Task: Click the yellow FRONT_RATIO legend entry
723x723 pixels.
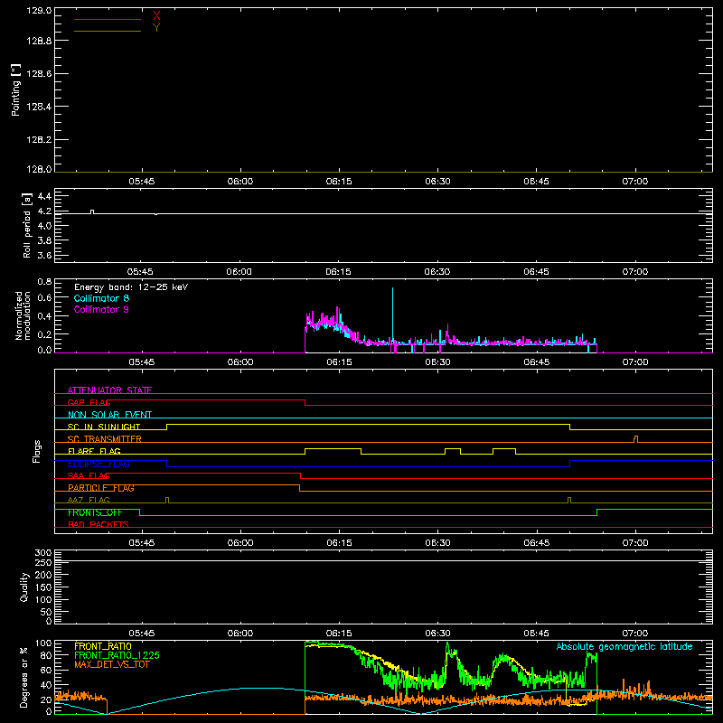Action: 103,646
